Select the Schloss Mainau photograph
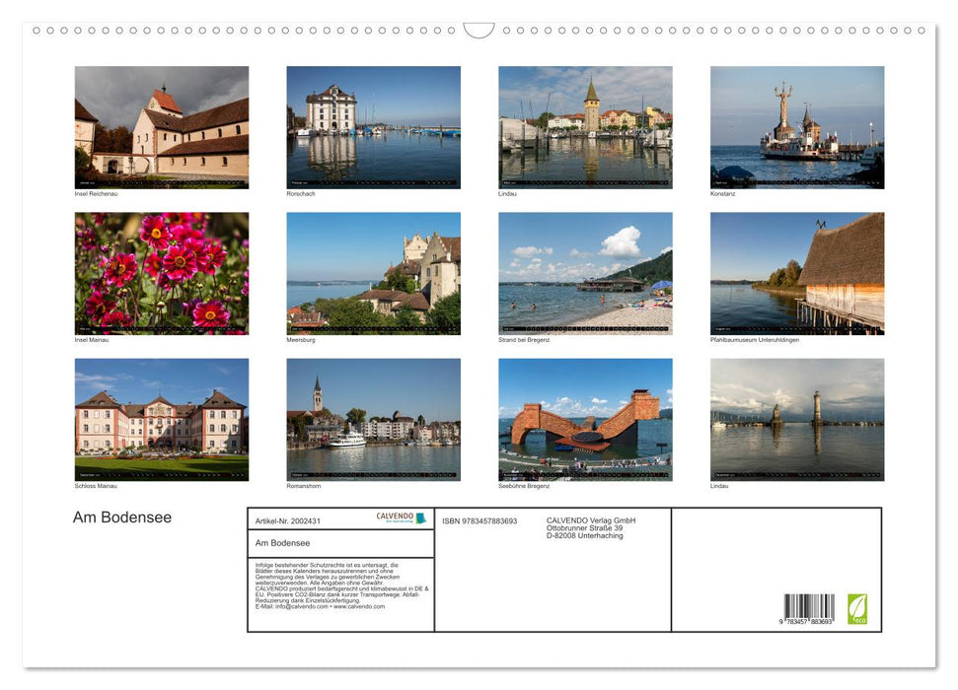The image size is (958, 690). (162, 420)
